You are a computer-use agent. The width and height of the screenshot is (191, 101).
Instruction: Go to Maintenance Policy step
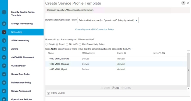point(21,82)
